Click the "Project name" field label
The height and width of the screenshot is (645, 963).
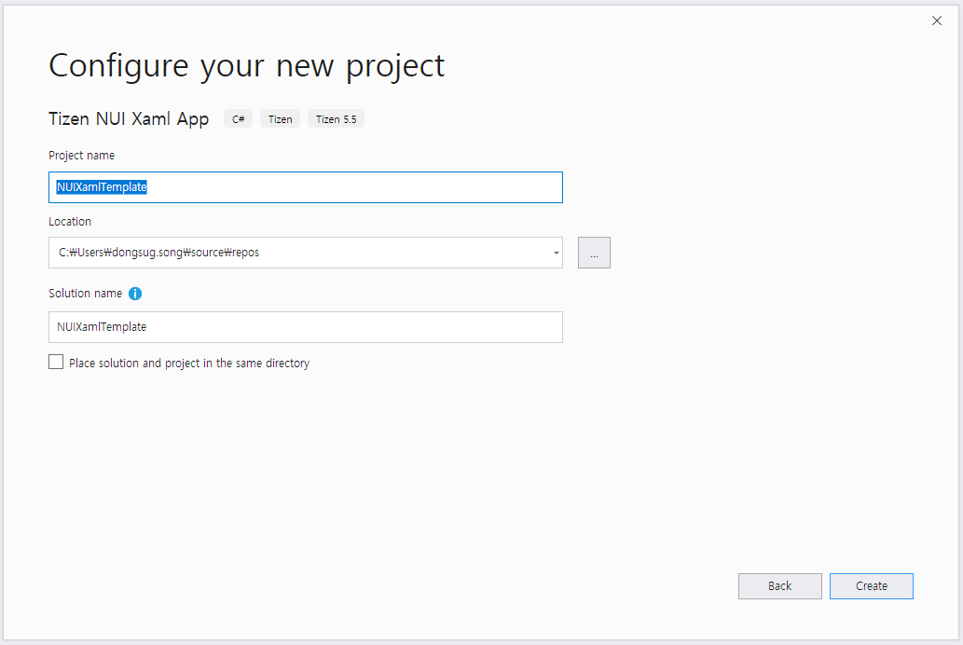tap(82, 156)
